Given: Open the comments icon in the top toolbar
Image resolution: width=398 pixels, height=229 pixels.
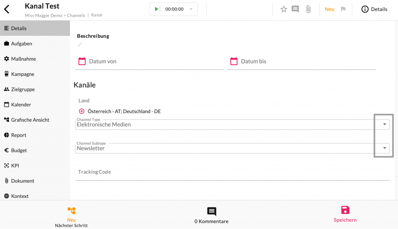Looking at the screenshot, I should click(x=295, y=9).
